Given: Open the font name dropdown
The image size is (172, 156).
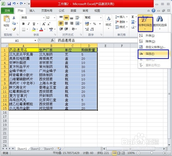Looking at the screenshot, I should (x=44, y=18).
